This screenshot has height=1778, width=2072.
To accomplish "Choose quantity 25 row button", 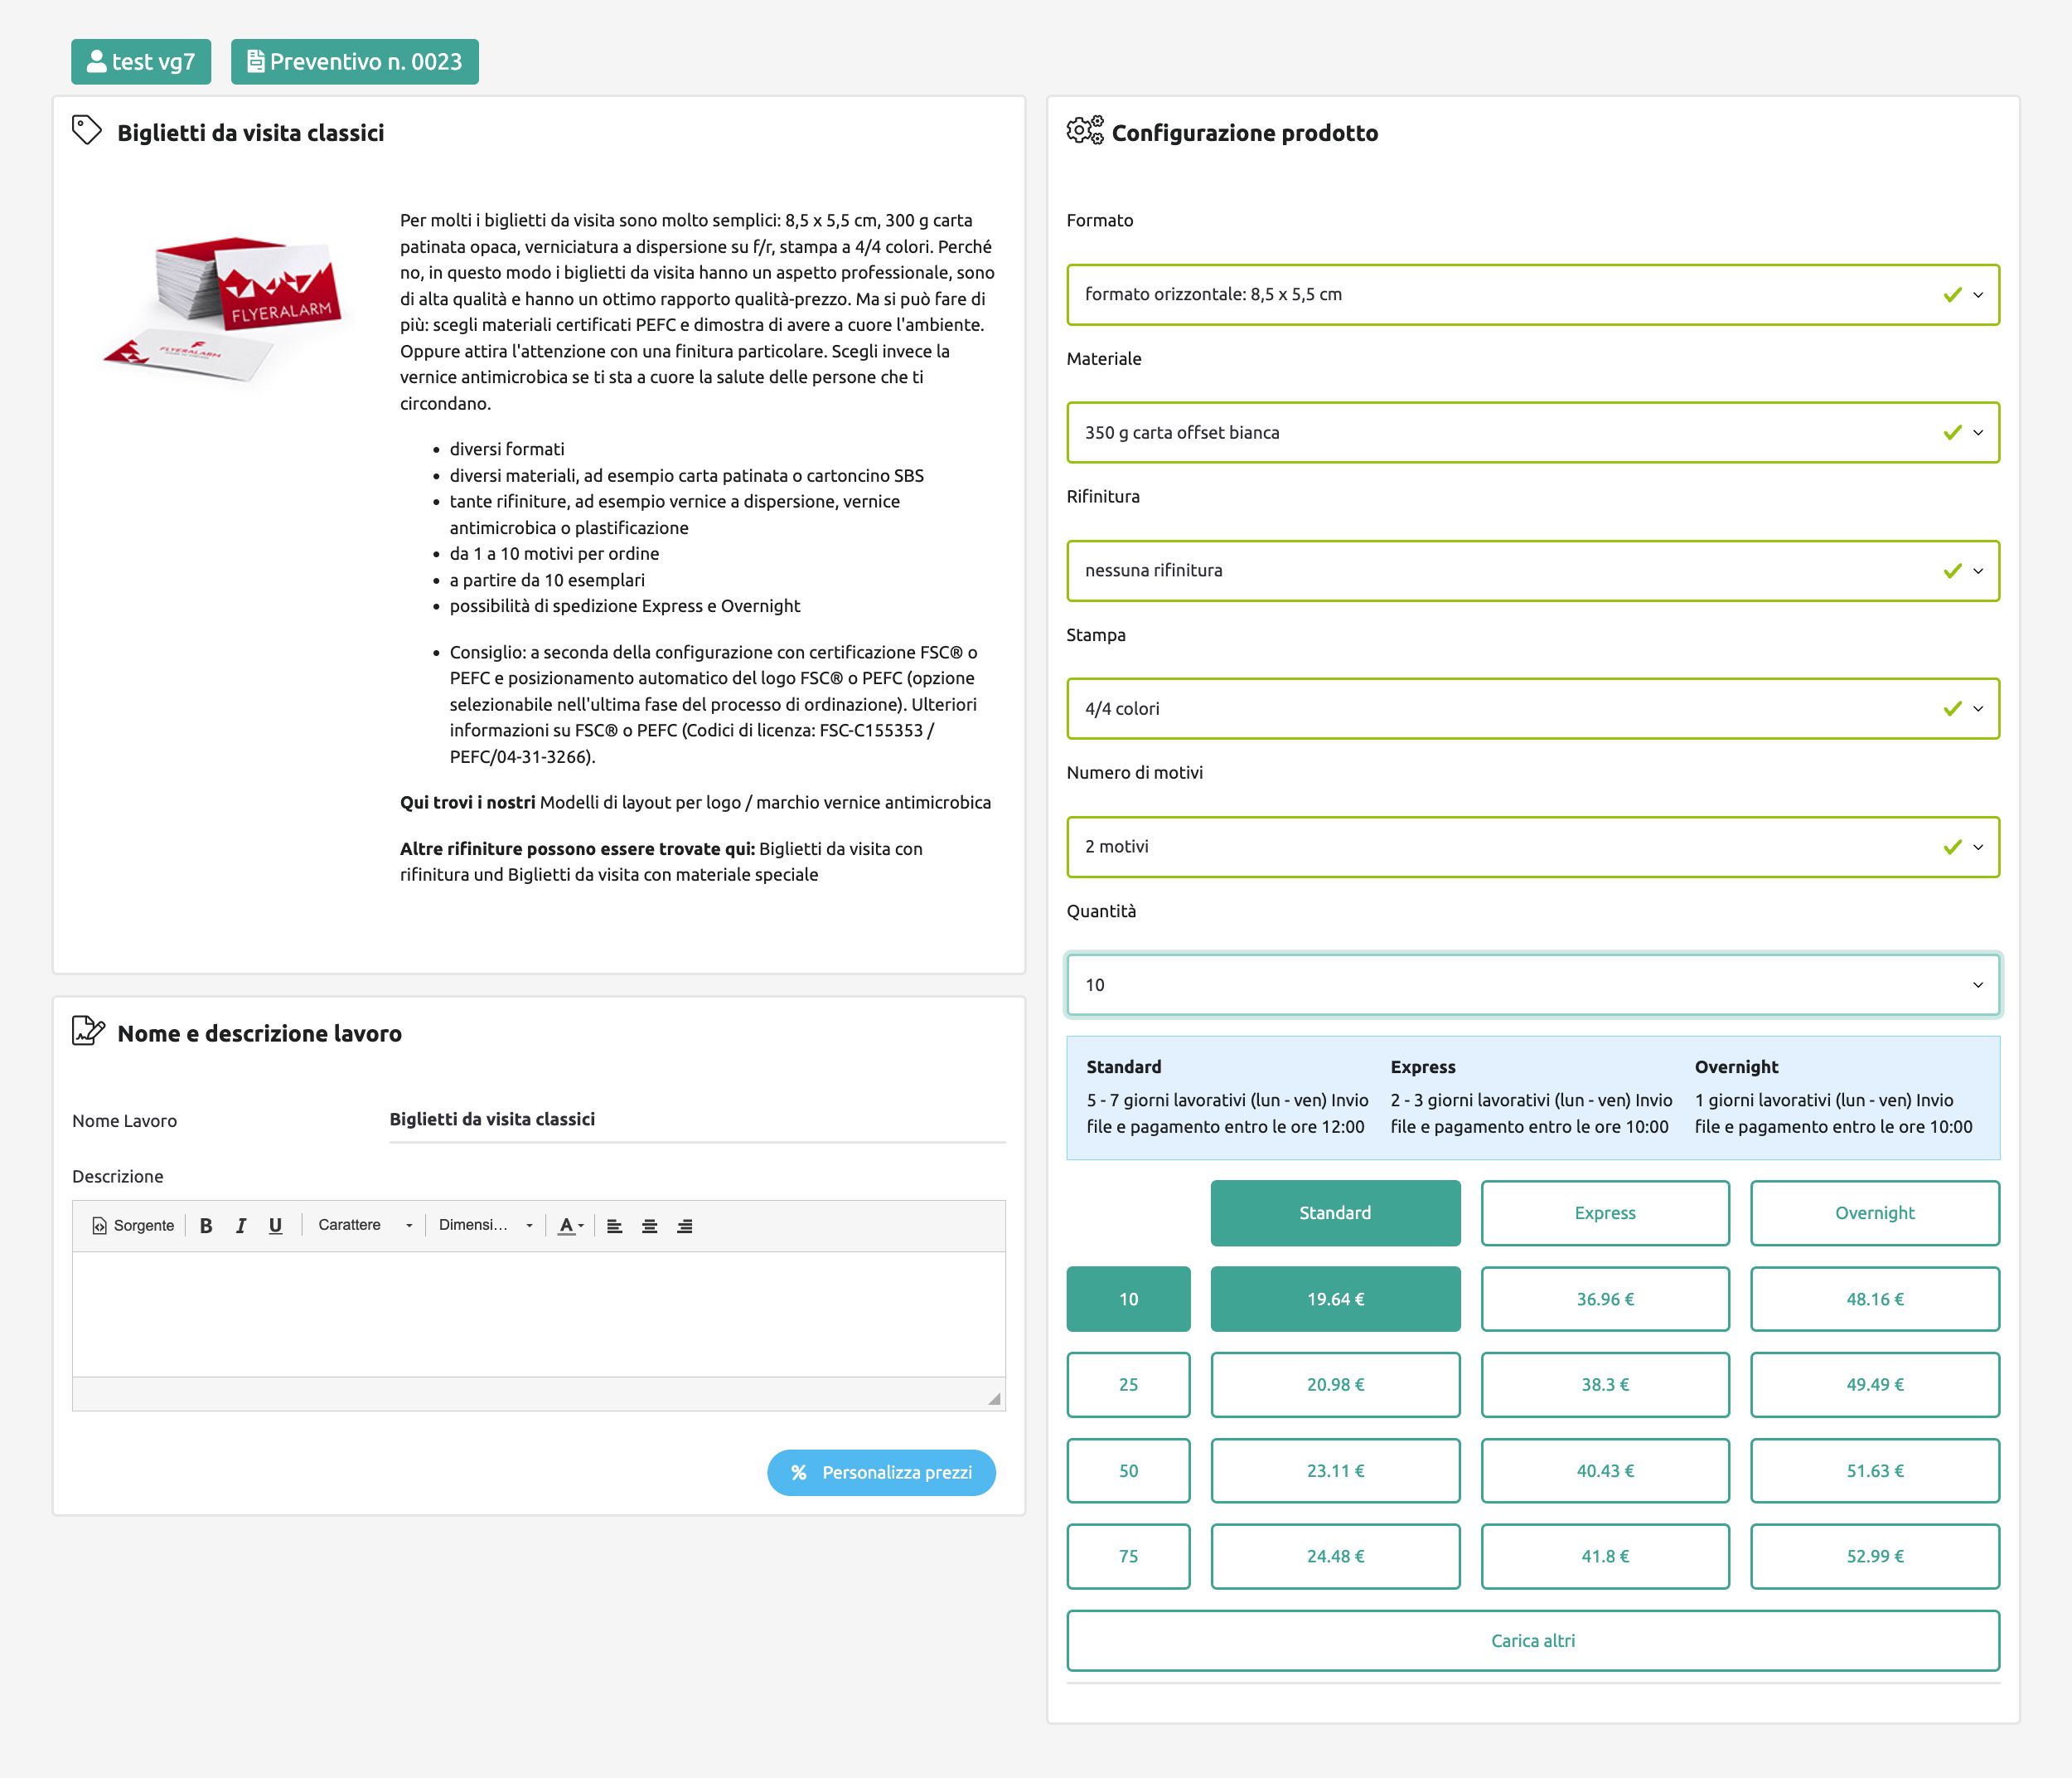I will tap(1128, 1385).
